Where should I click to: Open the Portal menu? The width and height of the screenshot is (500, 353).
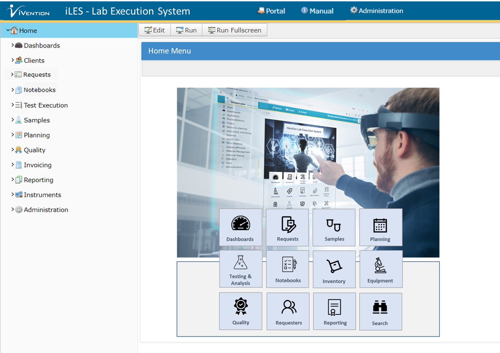pos(271,11)
